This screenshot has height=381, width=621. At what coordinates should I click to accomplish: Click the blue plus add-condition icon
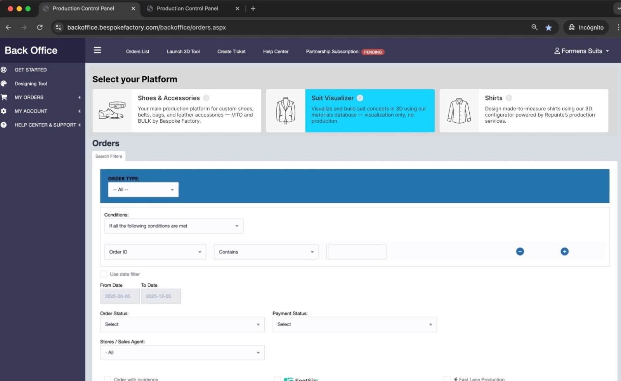tap(564, 252)
